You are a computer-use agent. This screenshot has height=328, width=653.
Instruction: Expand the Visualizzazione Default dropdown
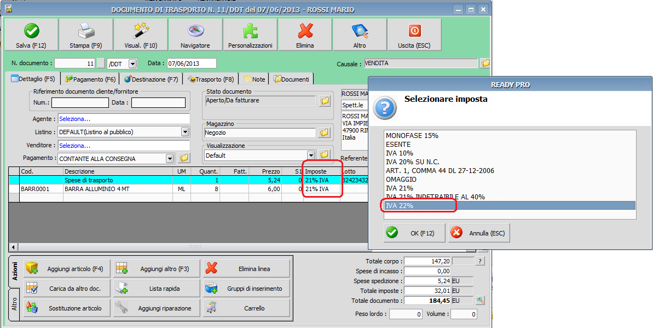311,155
